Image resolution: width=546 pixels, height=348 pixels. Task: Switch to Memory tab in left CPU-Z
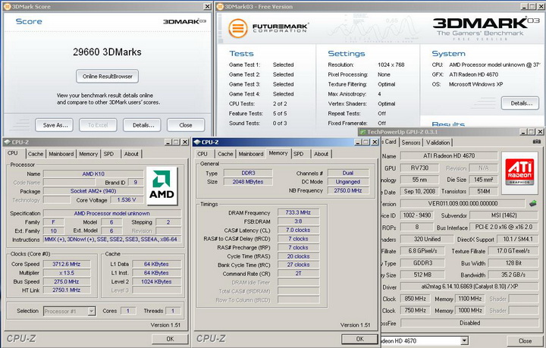(x=88, y=154)
